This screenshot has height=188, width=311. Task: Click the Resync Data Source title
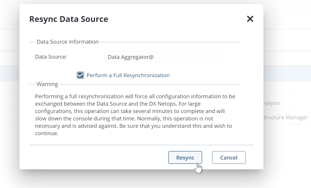point(68,19)
